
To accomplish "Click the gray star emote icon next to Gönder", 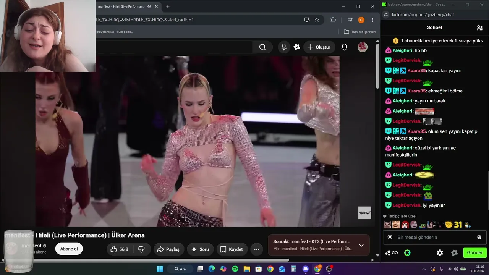I will pyautogui.click(x=454, y=253).
